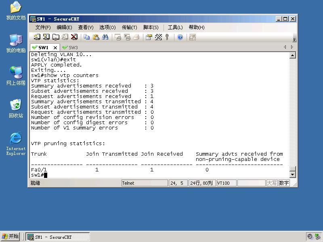Image resolution: width=323 pixels, height=242 pixels.
Task: Click the 'Join Received' column header
Action: point(162,154)
